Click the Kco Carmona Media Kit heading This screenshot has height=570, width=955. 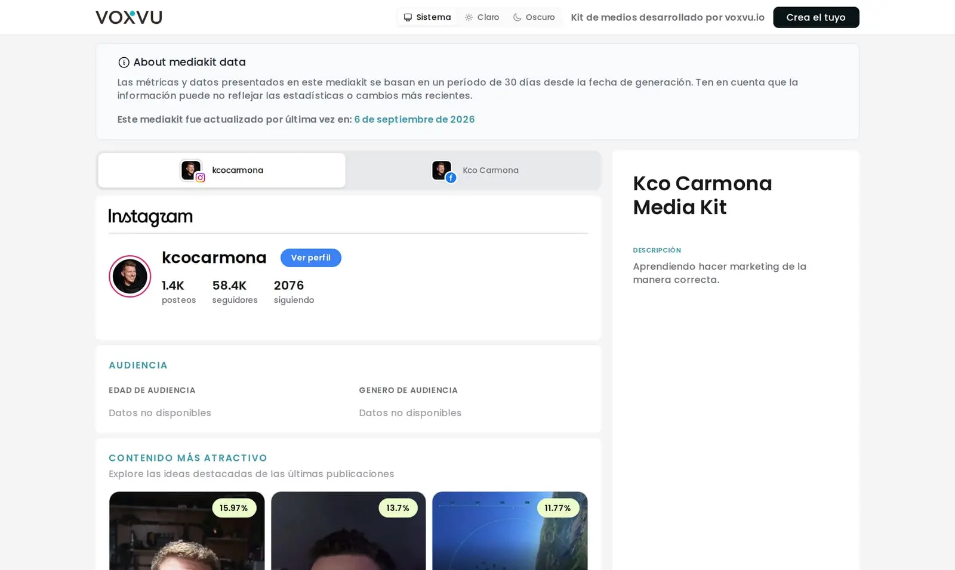[703, 195]
